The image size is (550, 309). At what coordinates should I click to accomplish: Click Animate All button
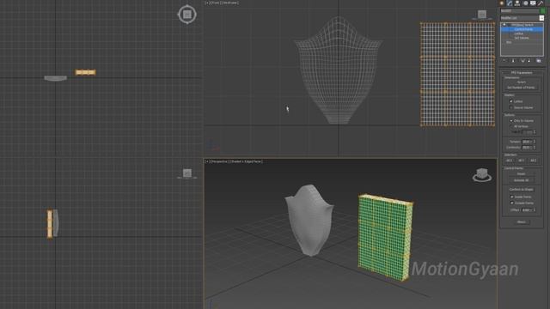pos(522,180)
